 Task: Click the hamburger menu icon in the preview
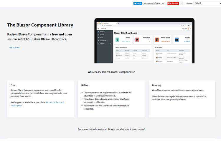98,29
